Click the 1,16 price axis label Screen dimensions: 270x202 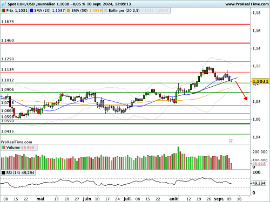[256, 31]
